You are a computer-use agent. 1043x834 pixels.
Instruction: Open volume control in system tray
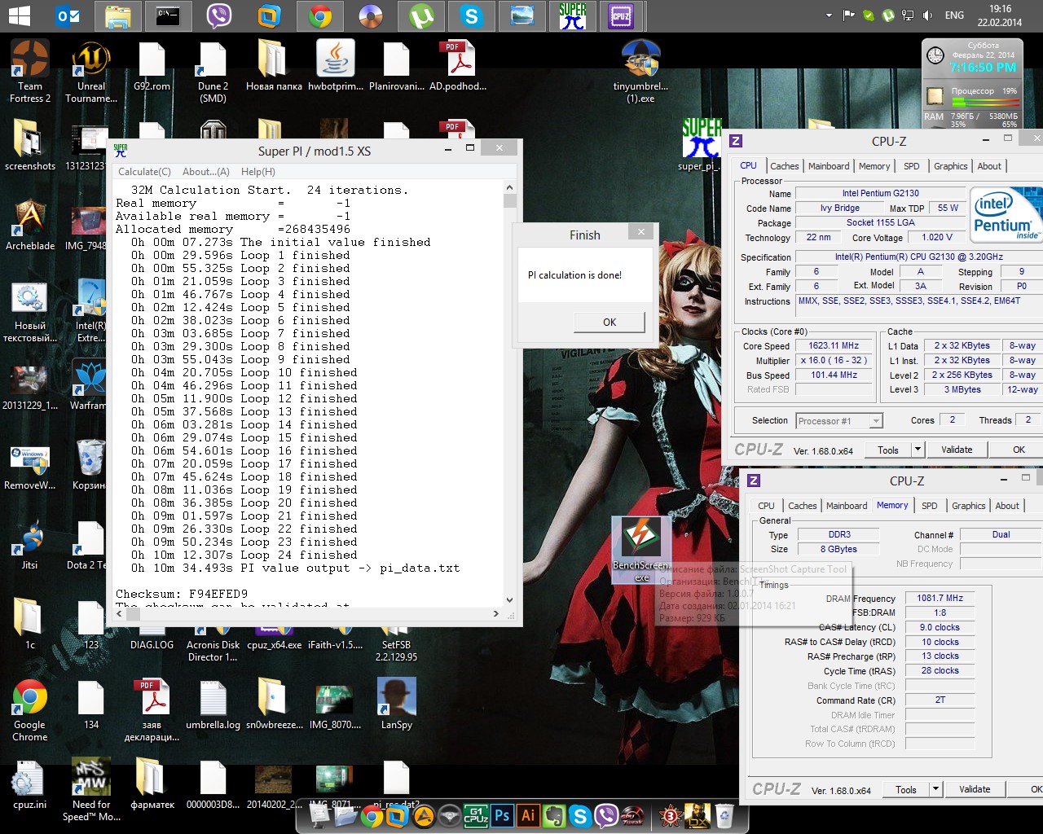tap(928, 15)
